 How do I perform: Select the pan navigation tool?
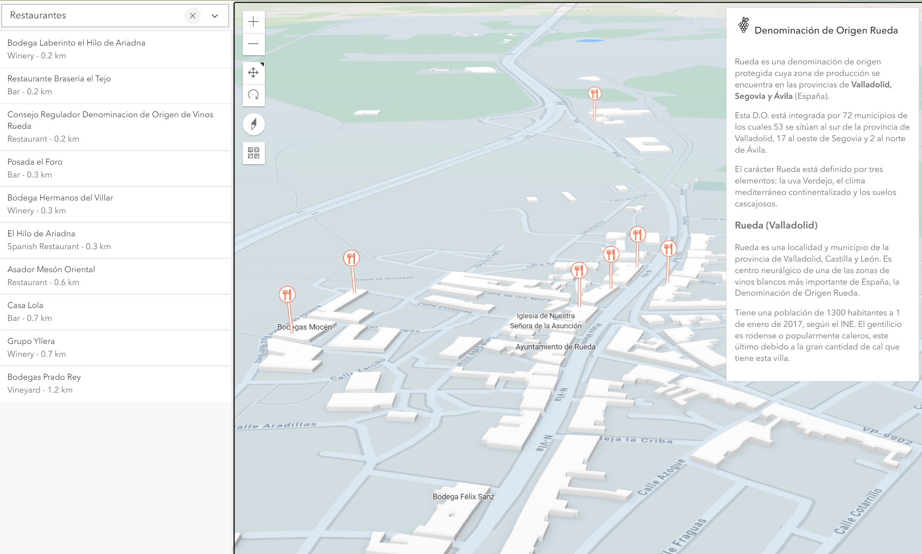pyautogui.click(x=253, y=73)
